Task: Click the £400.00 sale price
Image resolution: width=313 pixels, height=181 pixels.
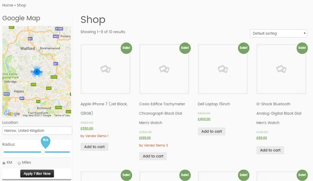Action: pos(204,119)
